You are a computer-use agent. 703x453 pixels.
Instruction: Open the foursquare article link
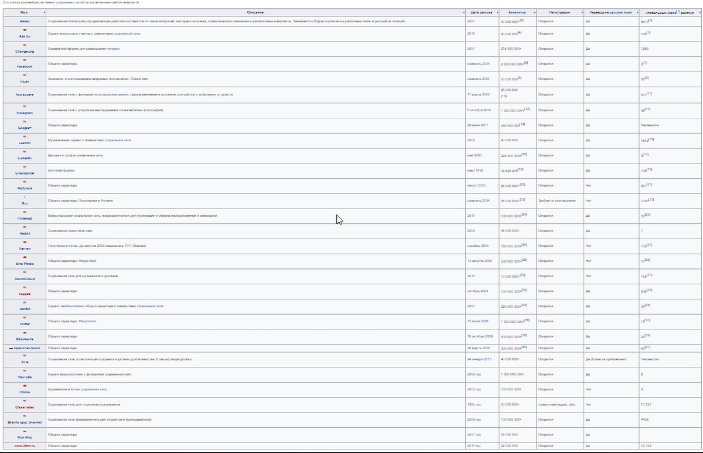pyautogui.click(x=24, y=94)
